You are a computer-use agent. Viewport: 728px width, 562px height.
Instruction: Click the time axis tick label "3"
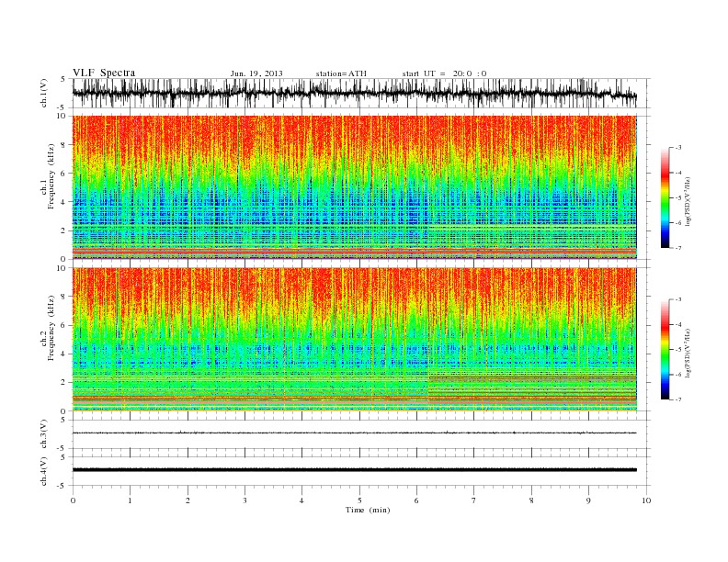(x=245, y=500)
